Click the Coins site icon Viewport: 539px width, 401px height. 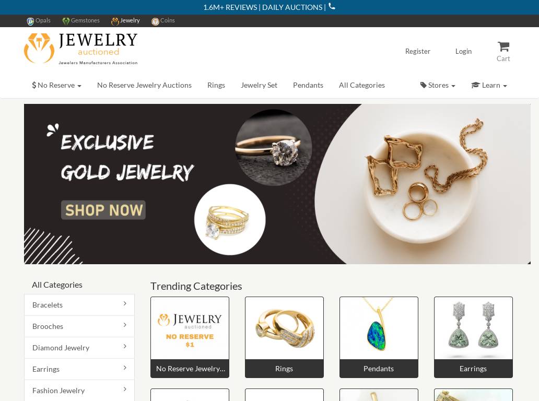click(x=155, y=21)
